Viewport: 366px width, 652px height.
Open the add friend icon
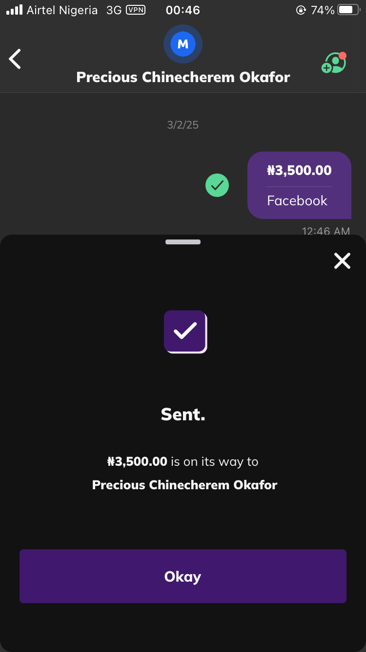tap(334, 63)
